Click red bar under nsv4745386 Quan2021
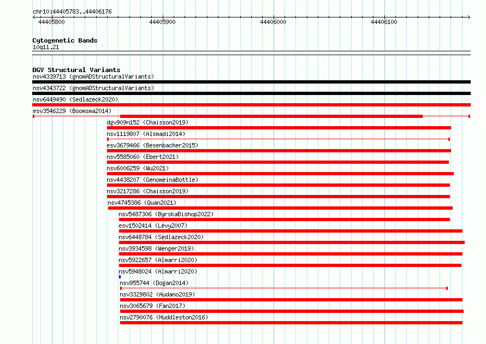The image size is (486, 344). click(280, 208)
